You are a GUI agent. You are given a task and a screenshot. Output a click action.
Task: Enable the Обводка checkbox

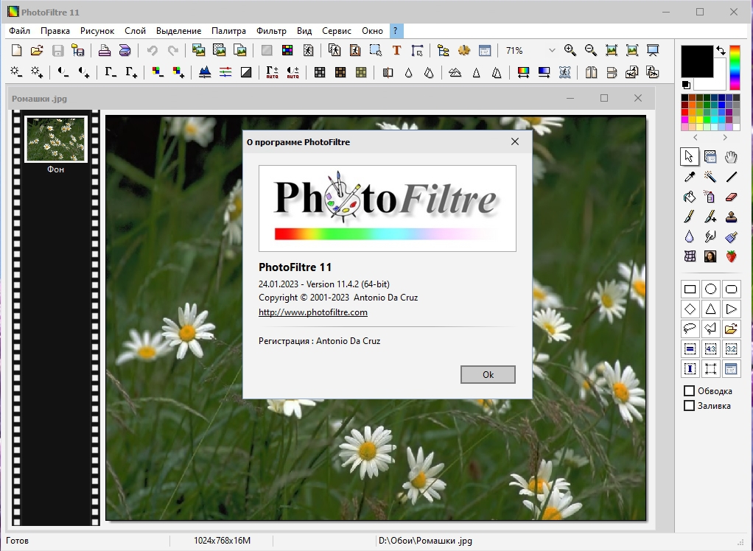(689, 390)
